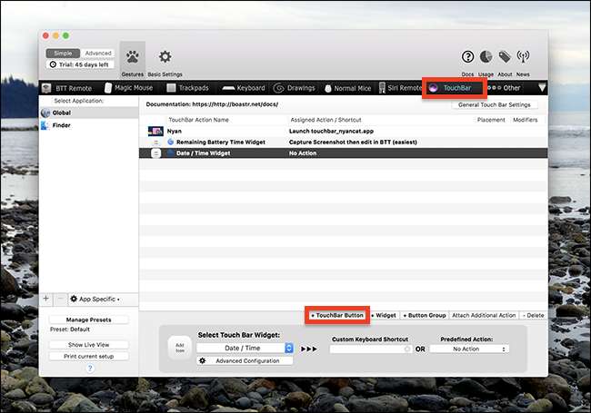591x413 pixels.
Task: Delete the selected action
Action: pyautogui.click(x=534, y=315)
